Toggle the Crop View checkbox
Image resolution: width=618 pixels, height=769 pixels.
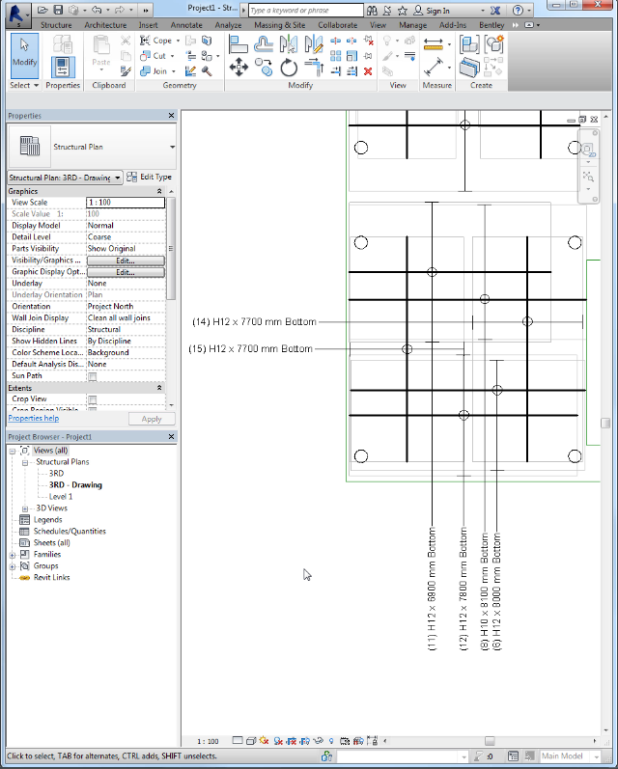click(x=93, y=399)
